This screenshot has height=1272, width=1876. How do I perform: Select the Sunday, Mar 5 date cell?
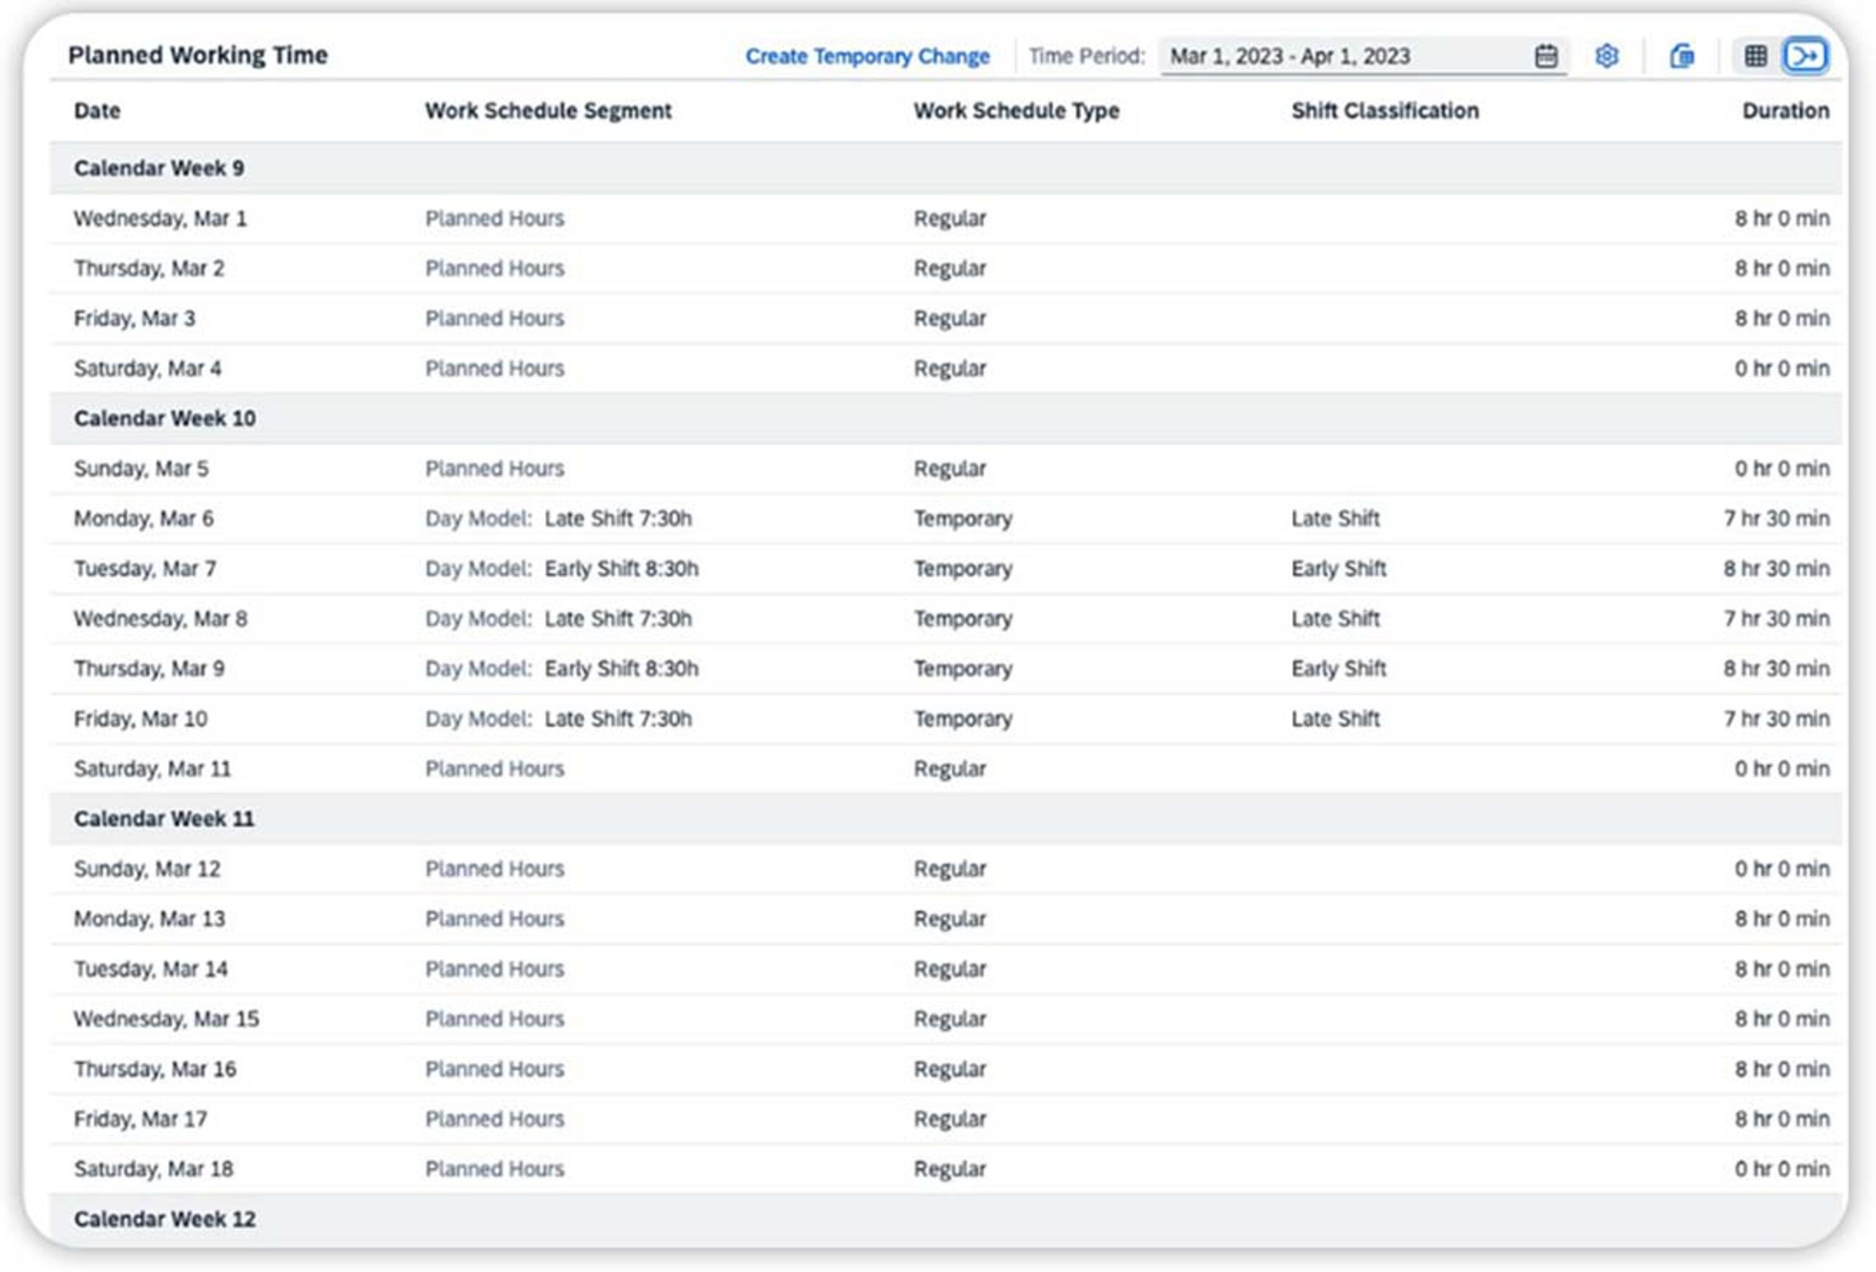coord(141,469)
